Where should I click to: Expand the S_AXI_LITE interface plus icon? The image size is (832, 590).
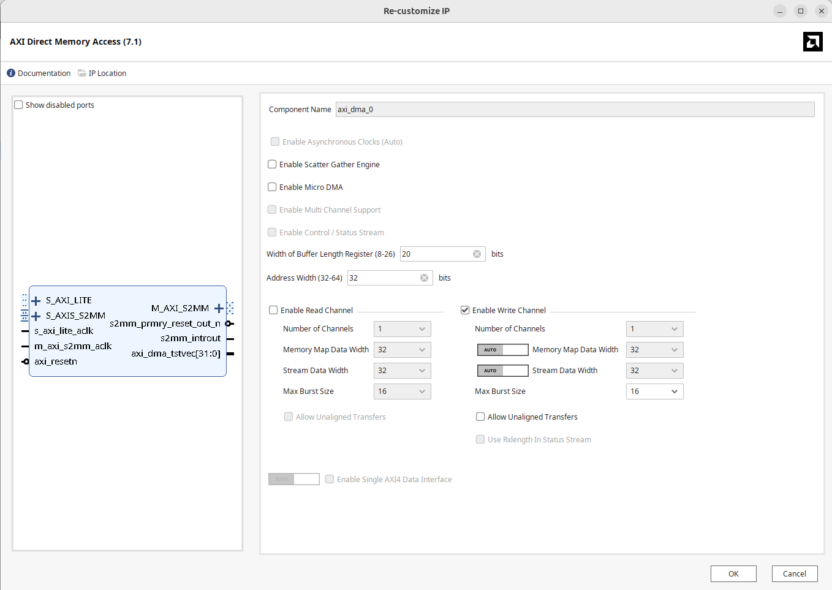tap(36, 301)
